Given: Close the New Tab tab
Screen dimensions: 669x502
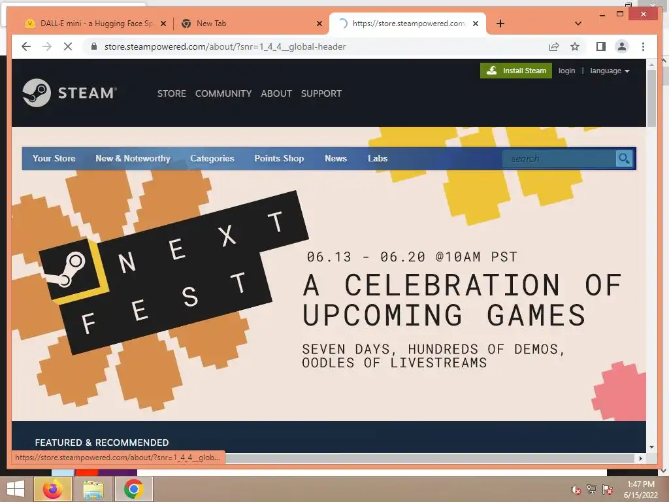Looking at the screenshot, I should (x=319, y=24).
